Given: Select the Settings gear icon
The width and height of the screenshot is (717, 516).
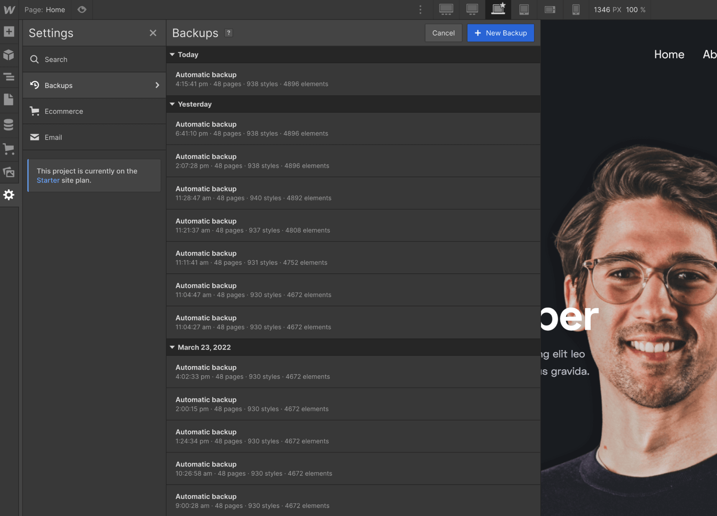Looking at the screenshot, I should 9,195.
